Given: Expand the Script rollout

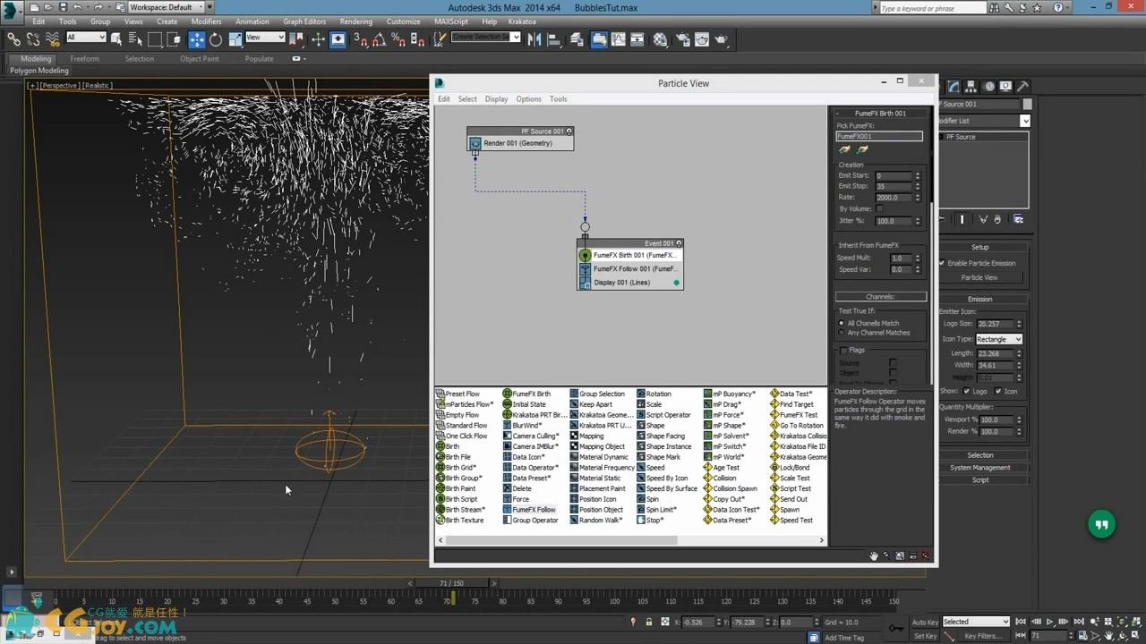Looking at the screenshot, I should click(x=980, y=480).
